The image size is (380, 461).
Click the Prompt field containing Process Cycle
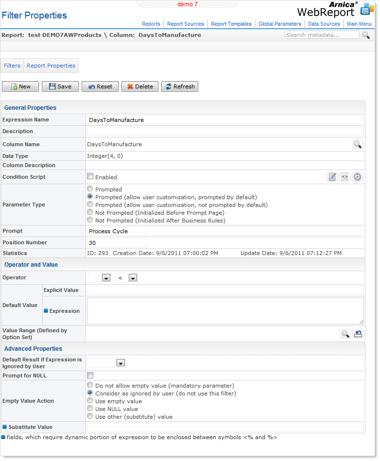point(225,231)
